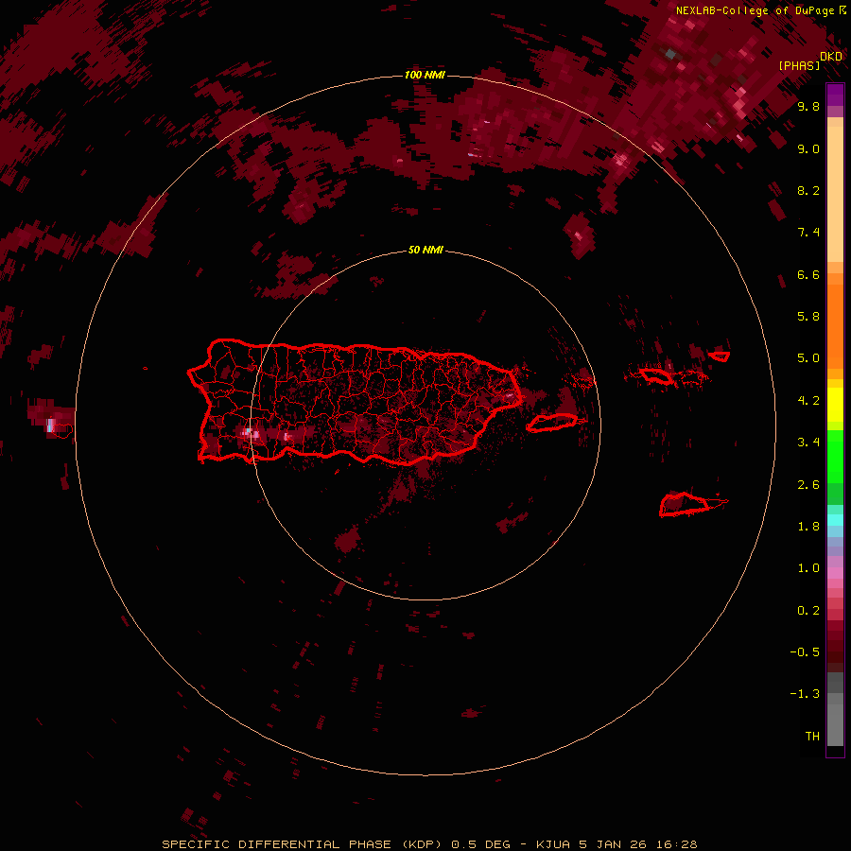Click the [PHAS] label above the color scale
Viewport: 851px width, 851px height.
pyautogui.click(x=799, y=65)
